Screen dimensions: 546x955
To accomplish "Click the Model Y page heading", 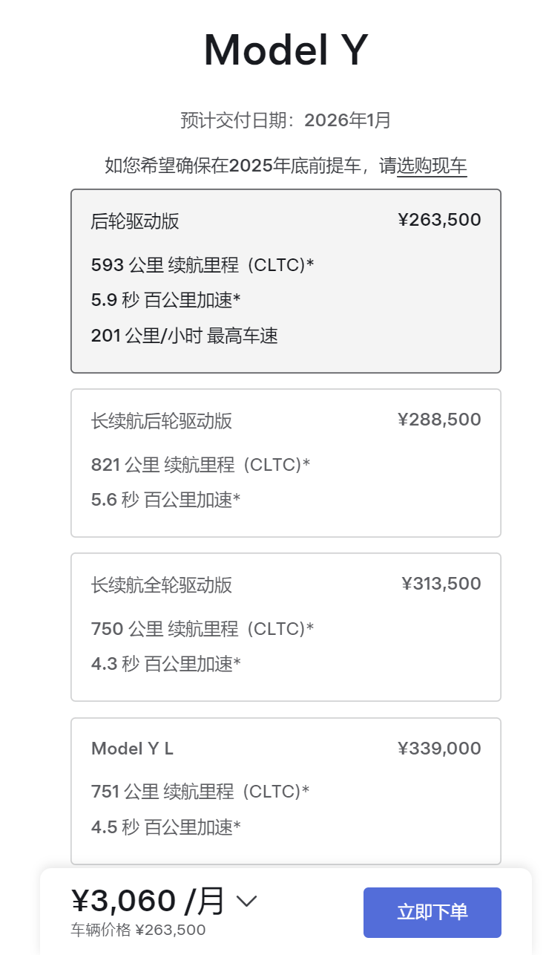I will [x=286, y=50].
